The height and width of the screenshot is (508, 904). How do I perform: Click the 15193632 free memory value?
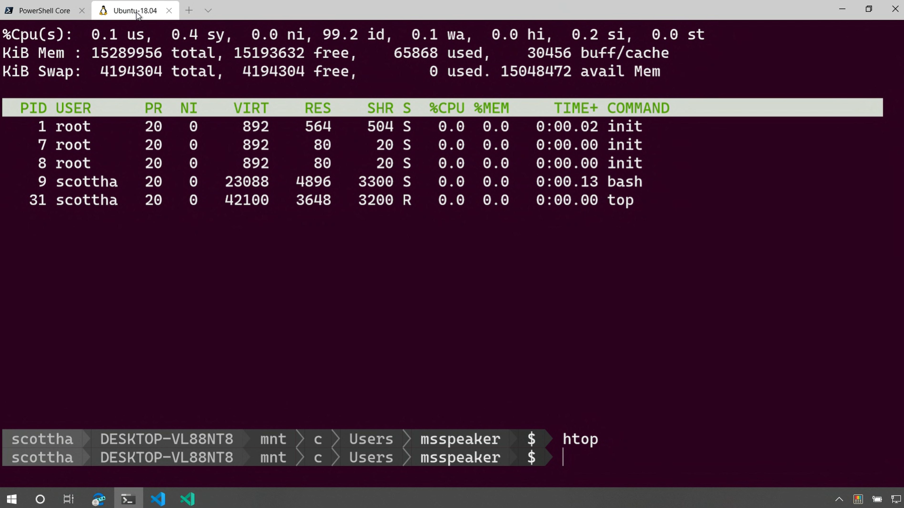pyautogui.click(x=269, y=53)
